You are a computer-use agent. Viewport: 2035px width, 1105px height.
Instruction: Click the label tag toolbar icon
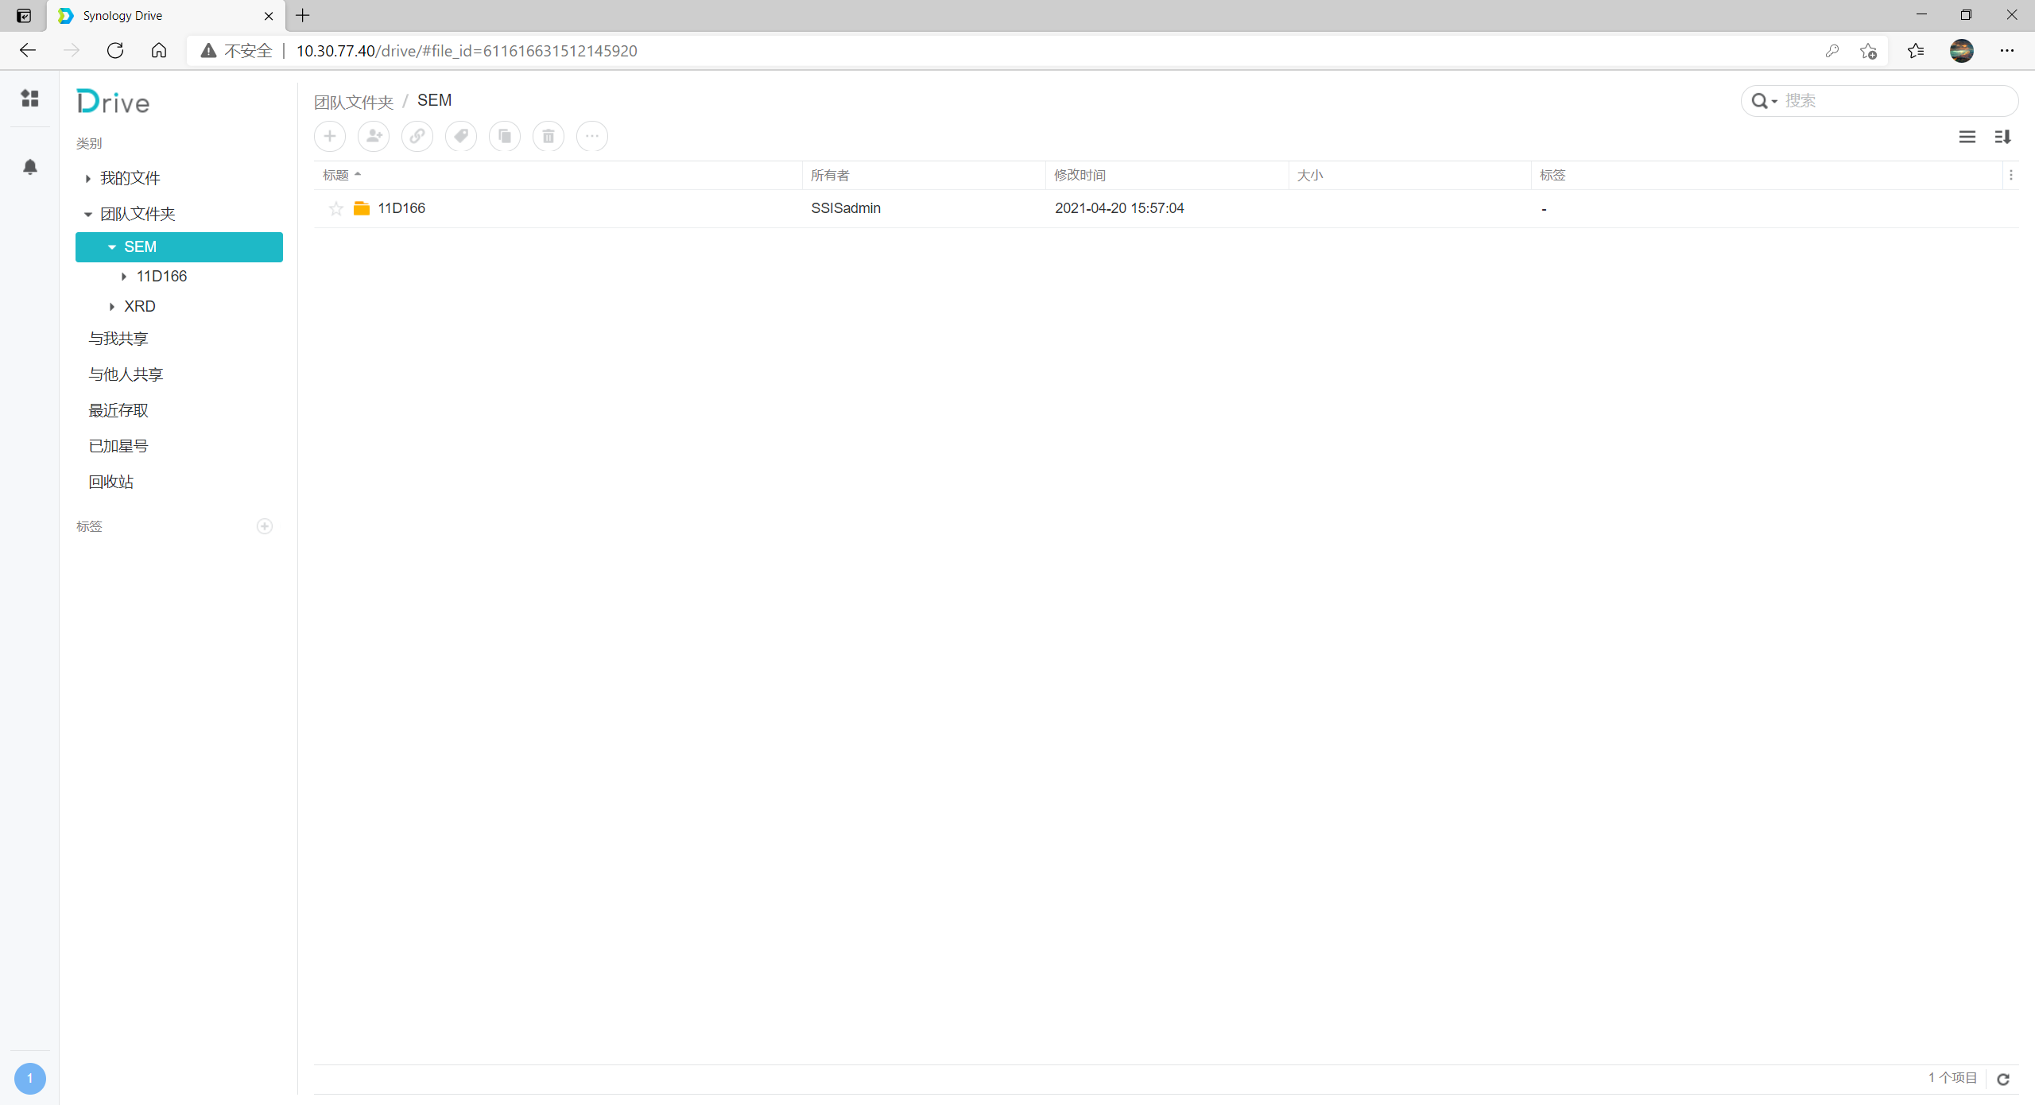(x=461, y=136)
